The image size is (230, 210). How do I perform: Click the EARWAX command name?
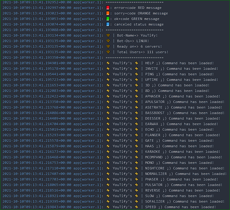pyautogui.click(x=152, y=124)
